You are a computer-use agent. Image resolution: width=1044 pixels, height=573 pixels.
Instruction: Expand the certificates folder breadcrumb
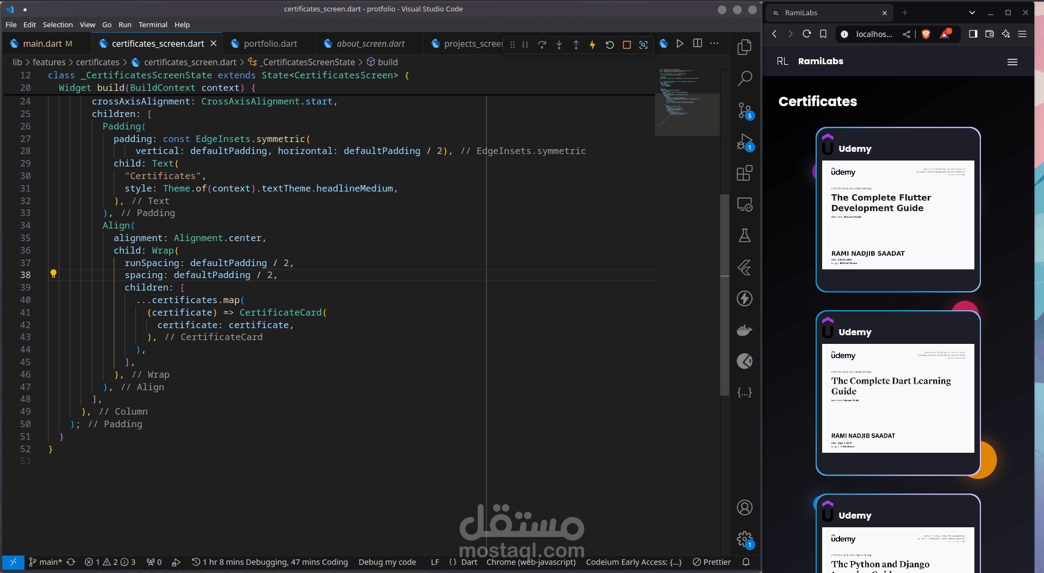coord(97,62)
